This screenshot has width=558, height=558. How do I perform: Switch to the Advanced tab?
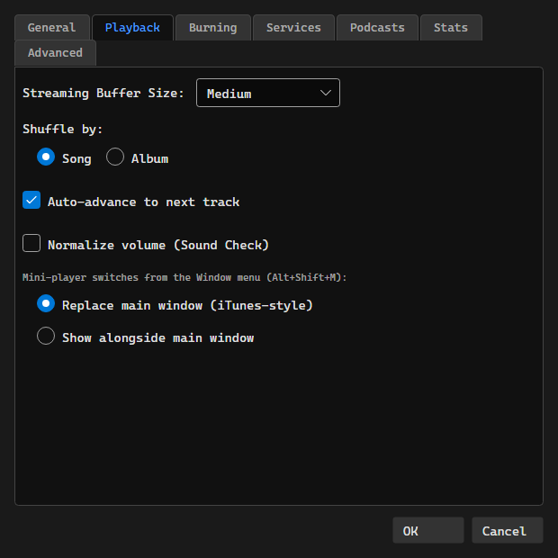coord(55,53)
